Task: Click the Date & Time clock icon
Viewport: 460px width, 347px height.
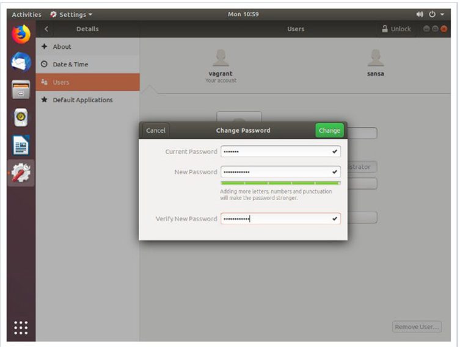Action: [x=45, y=64]
